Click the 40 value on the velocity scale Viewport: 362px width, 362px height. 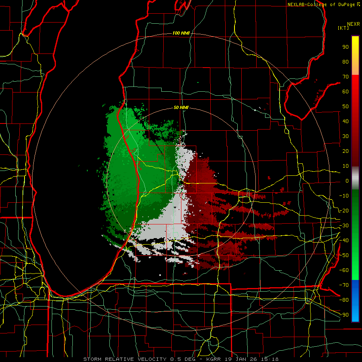point(346,121)
